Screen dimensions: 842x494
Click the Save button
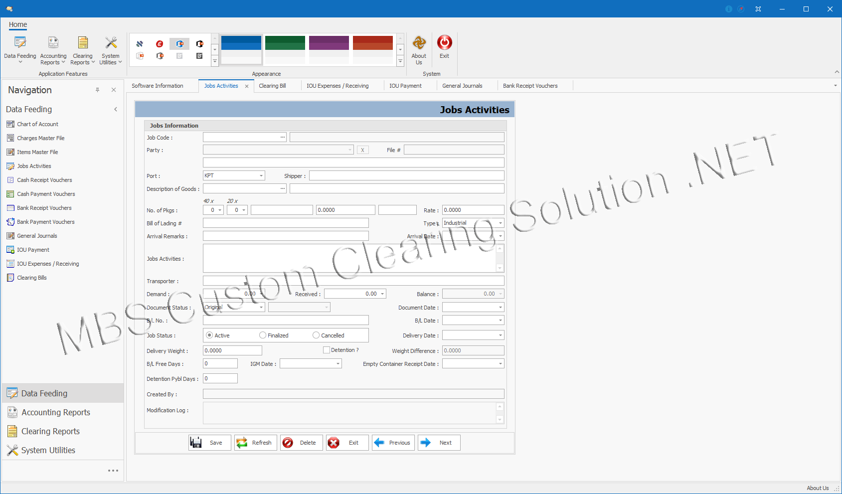[x=210, y=443]
